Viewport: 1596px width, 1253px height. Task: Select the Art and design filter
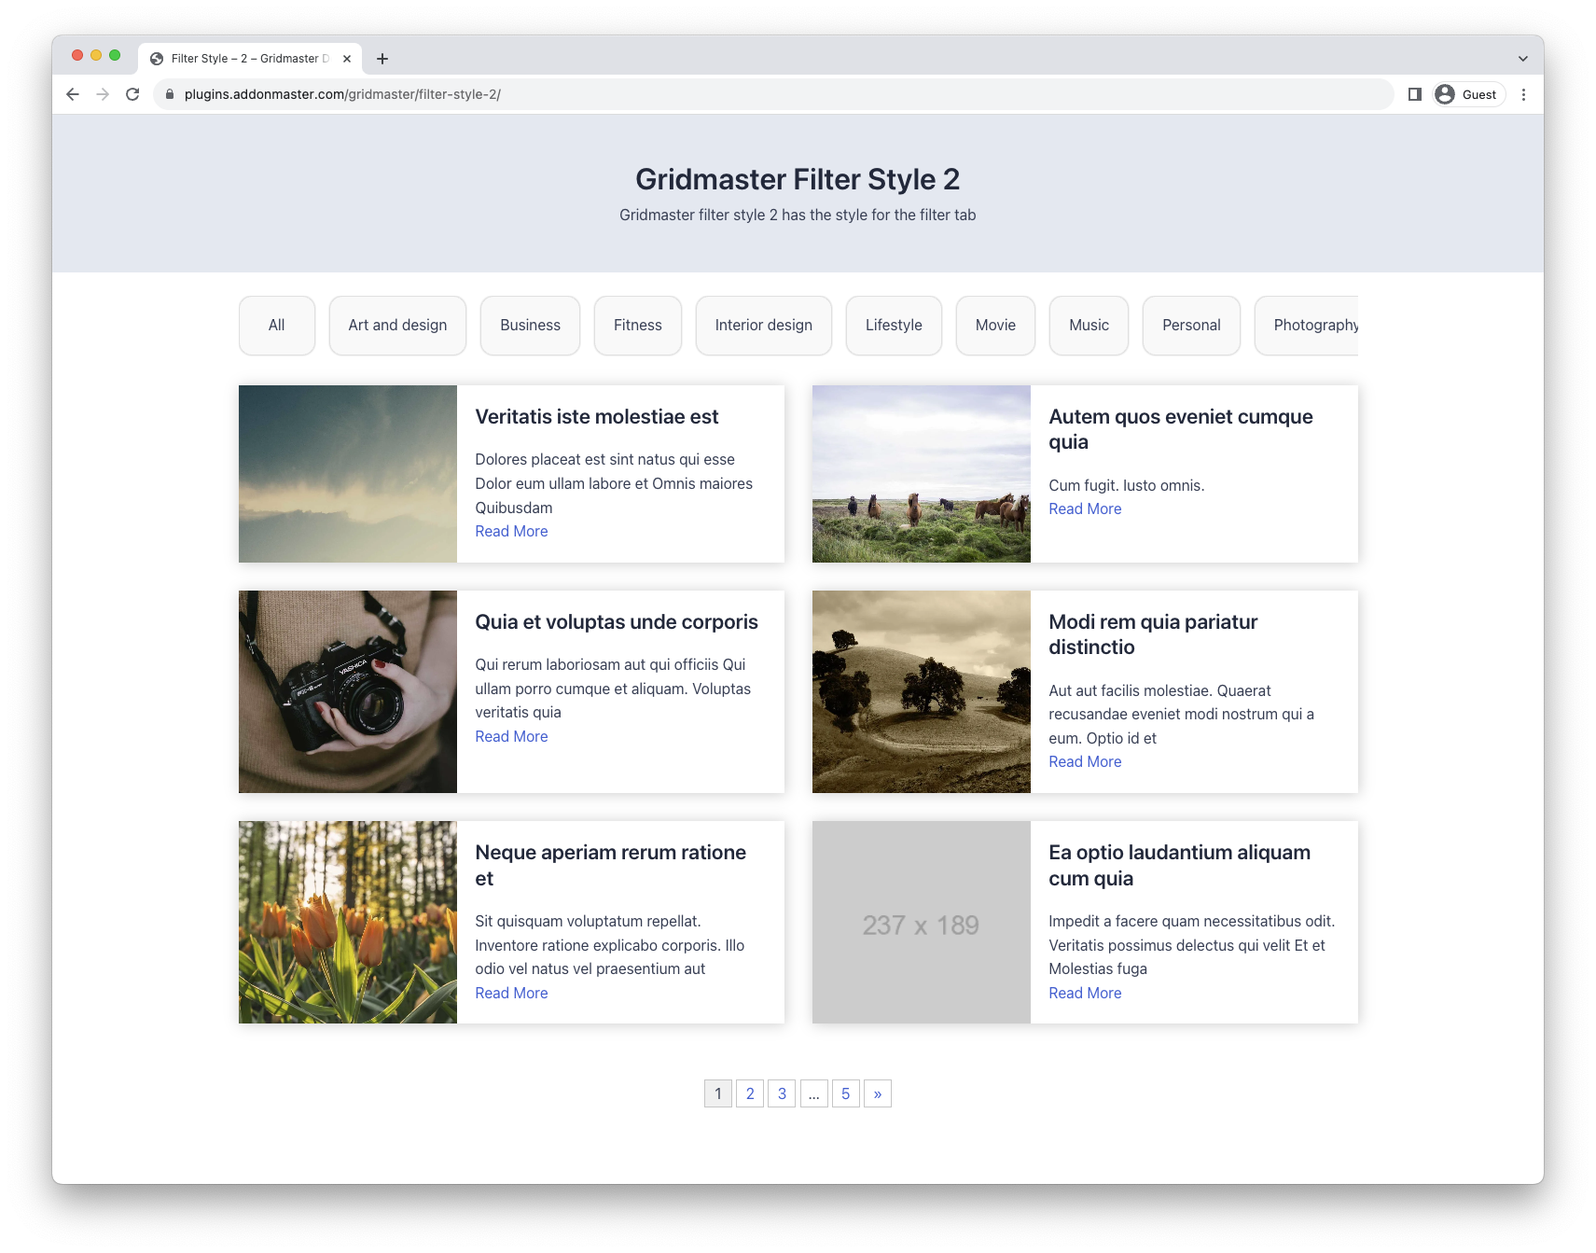click(x=397, y=326)
